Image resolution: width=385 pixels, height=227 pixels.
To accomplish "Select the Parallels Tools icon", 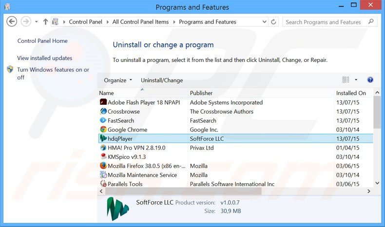I will pos(103,184).
